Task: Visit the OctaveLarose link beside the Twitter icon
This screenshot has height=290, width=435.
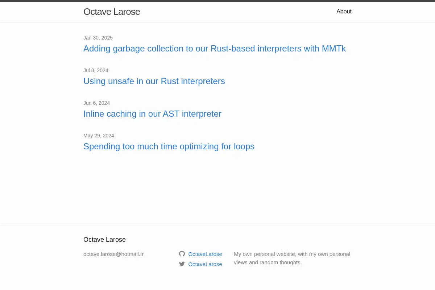Action: (x=205, y=264)
